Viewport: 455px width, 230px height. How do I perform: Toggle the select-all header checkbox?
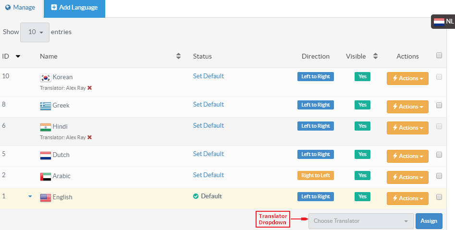point(439,56)
